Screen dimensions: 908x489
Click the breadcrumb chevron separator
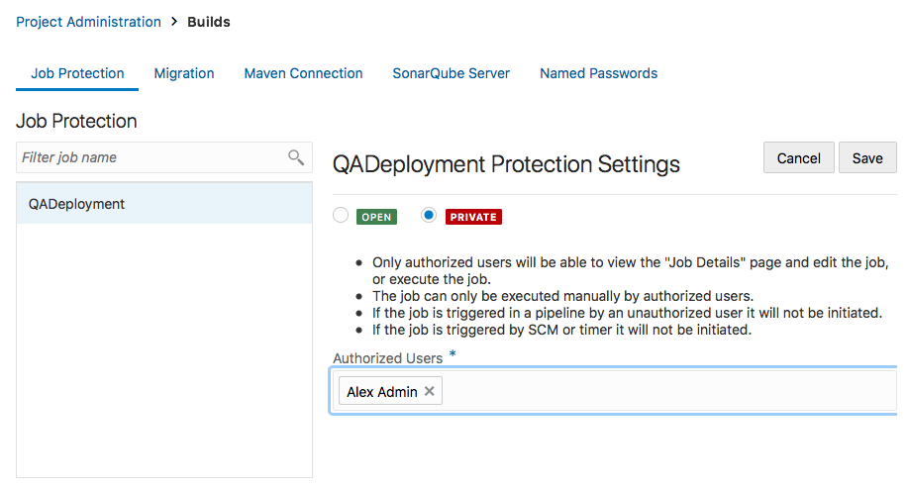click(x=174, y=22)
